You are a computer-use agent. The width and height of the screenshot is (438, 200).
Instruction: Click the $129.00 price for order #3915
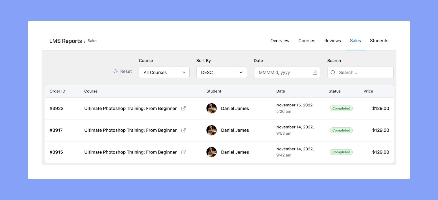point(381,152)
